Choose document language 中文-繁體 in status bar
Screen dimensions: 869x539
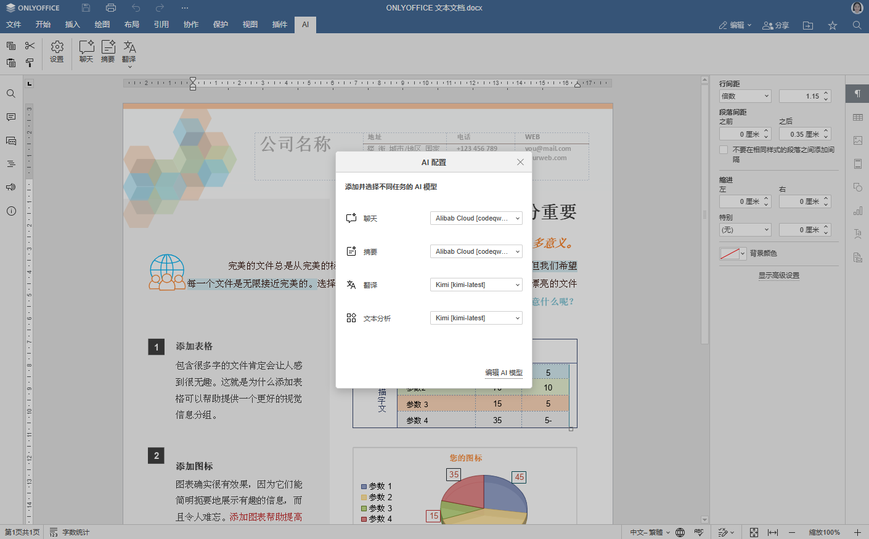(x=650, y=532)
